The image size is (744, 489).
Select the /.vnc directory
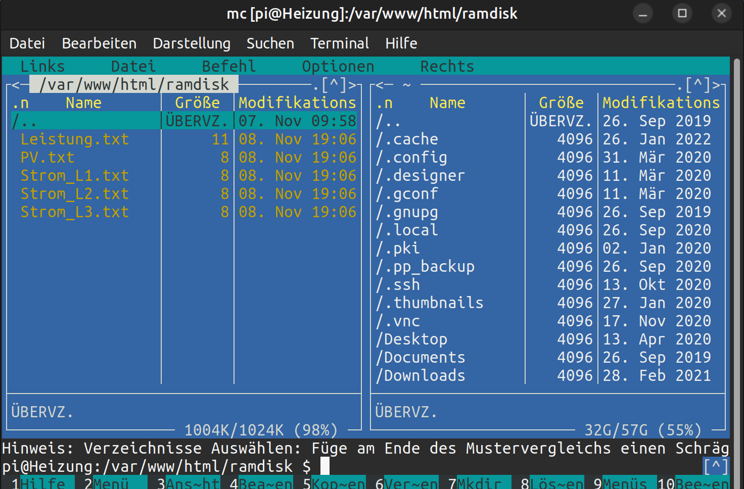coord(548,321)
